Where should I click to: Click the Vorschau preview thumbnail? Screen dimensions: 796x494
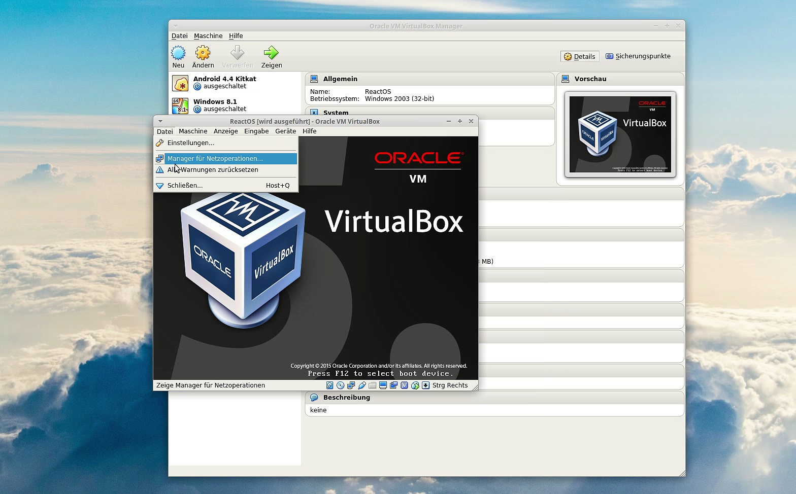tap(620, 134)
